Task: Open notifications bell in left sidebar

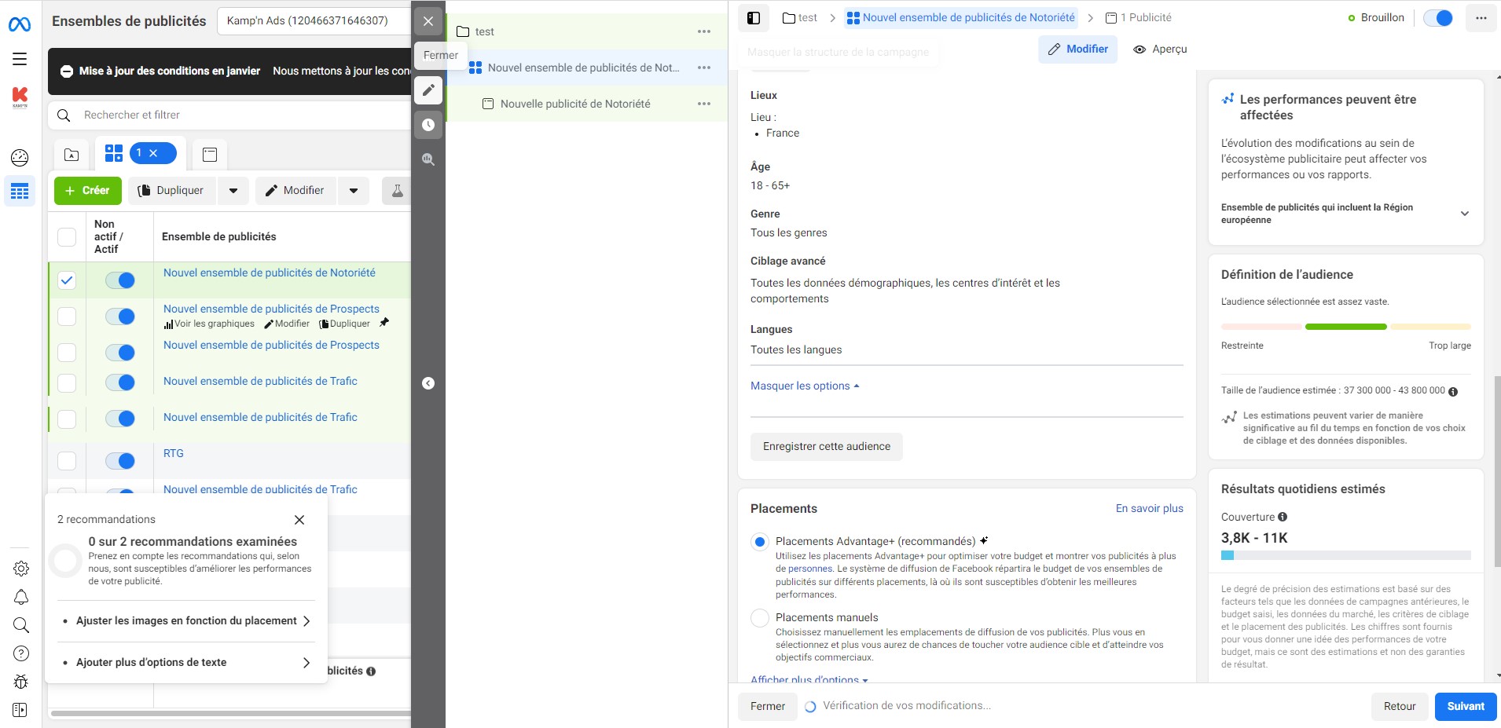Action: [21, 597]
